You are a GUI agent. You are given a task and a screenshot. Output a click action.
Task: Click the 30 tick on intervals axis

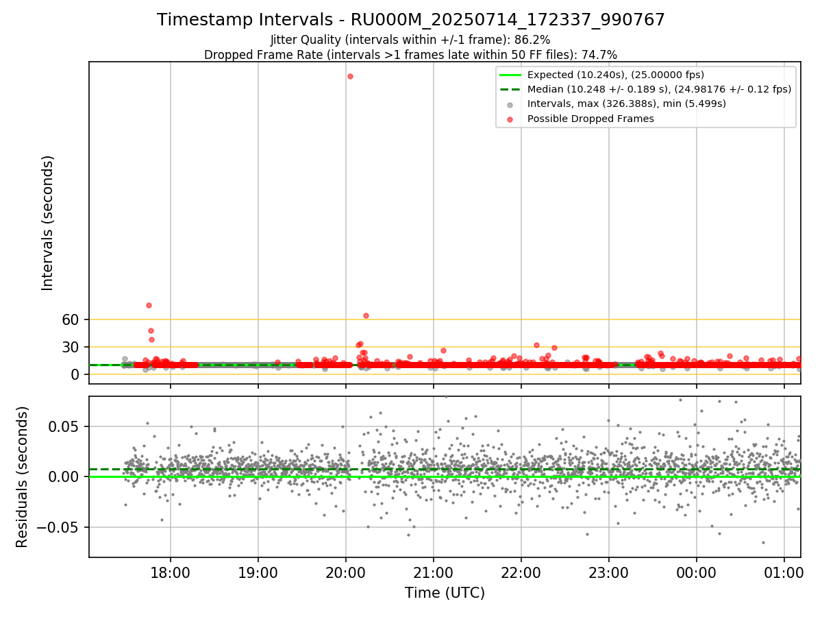[71, 347]
